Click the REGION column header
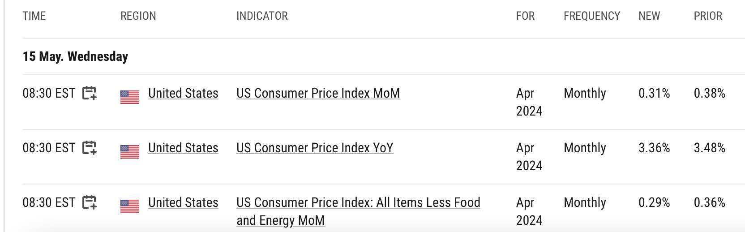 138,16
